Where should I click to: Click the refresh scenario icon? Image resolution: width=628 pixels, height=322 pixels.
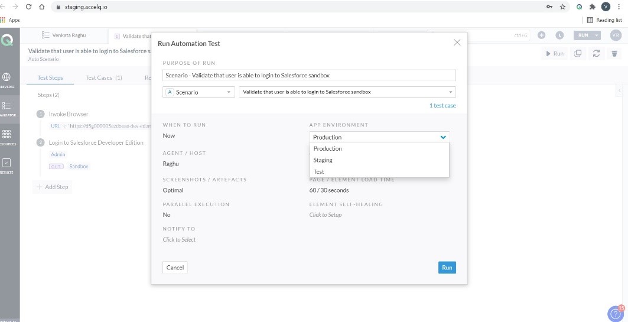click(596, 53)
